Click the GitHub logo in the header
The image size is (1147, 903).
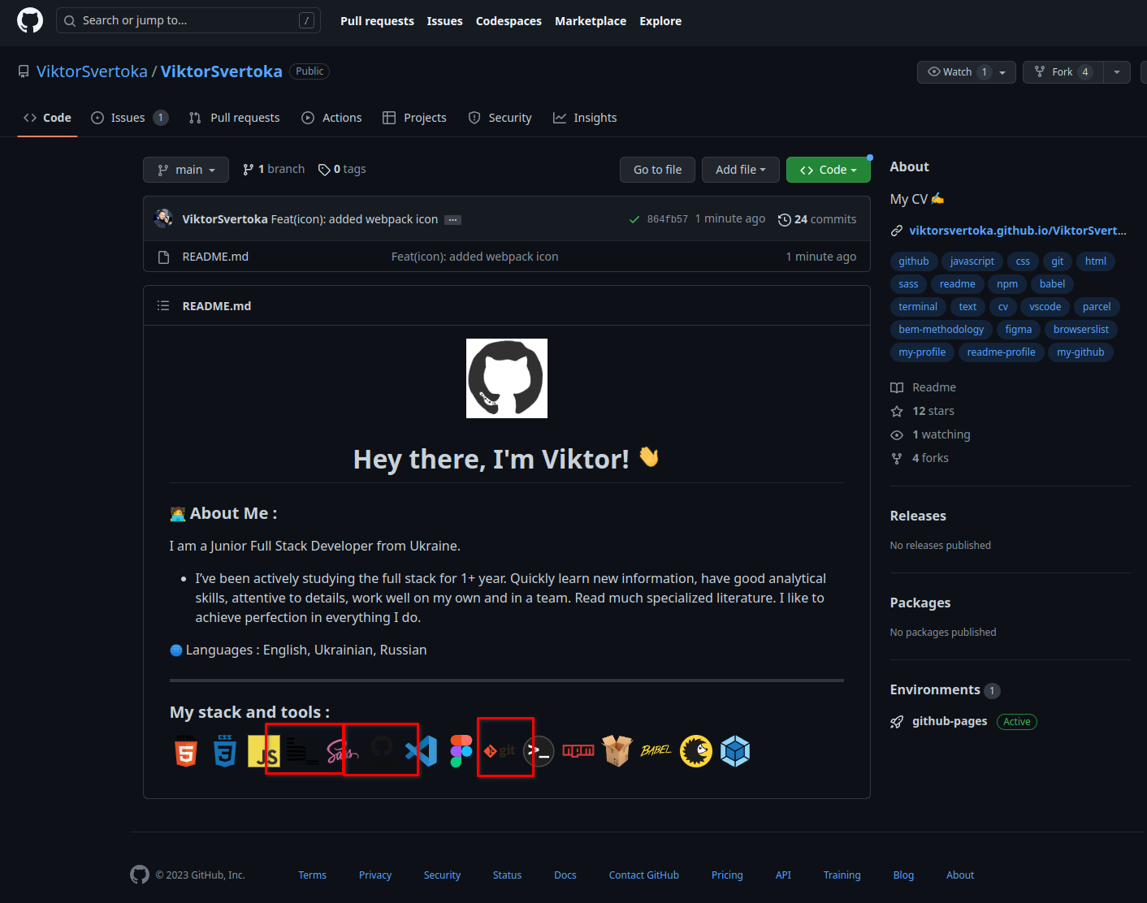tap(29, 19)
